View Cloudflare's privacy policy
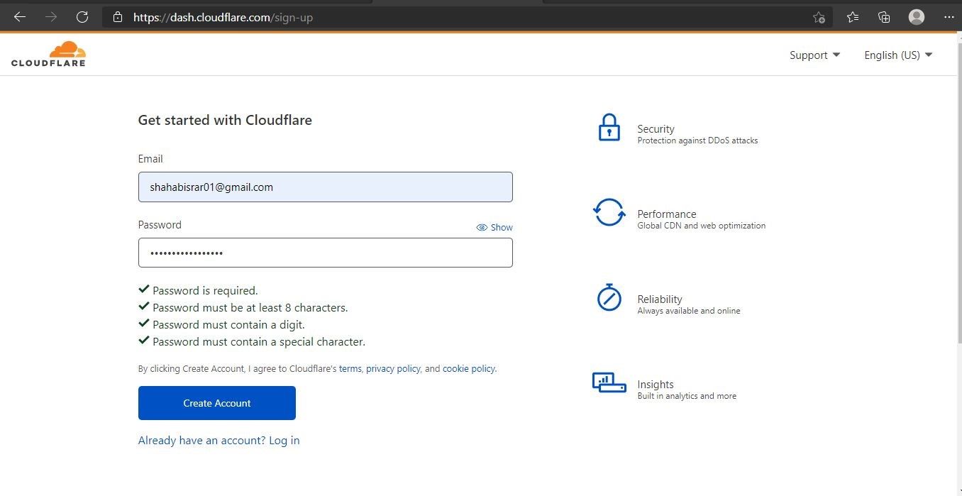Image resolution: width=962 pixels, height=496 pixels. coord(393,368)
